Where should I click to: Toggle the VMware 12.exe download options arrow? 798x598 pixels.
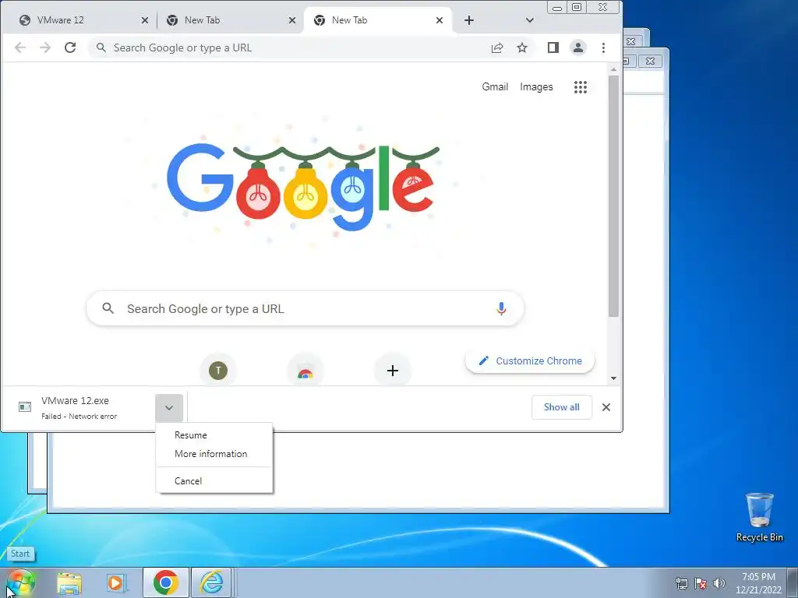pos(169,407)
